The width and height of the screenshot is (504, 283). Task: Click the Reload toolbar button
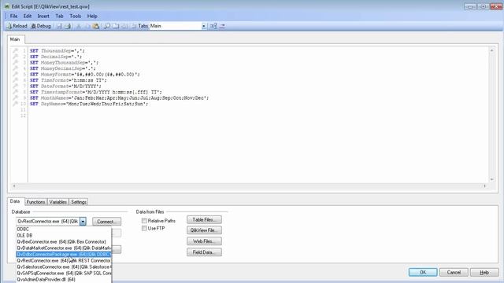click(17, 26)
